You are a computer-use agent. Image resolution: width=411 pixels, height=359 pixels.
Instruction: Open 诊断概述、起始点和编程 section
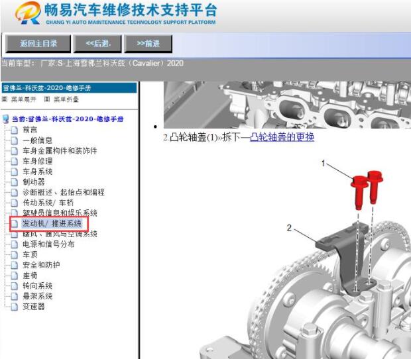point(64,192)
